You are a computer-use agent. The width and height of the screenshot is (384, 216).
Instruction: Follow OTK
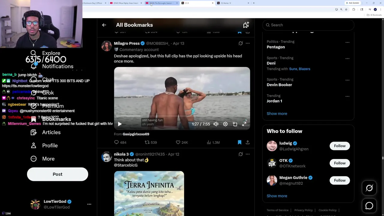coord(340,163)
